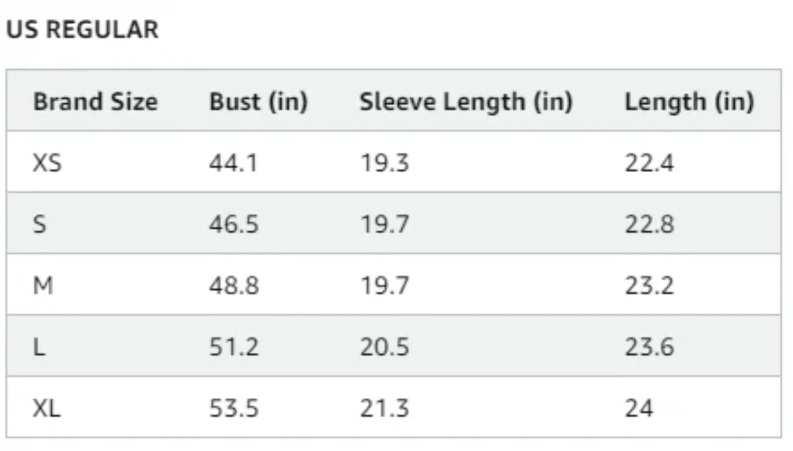
Task: Click sleeve length value 19.3
Action: click(385, 163)
